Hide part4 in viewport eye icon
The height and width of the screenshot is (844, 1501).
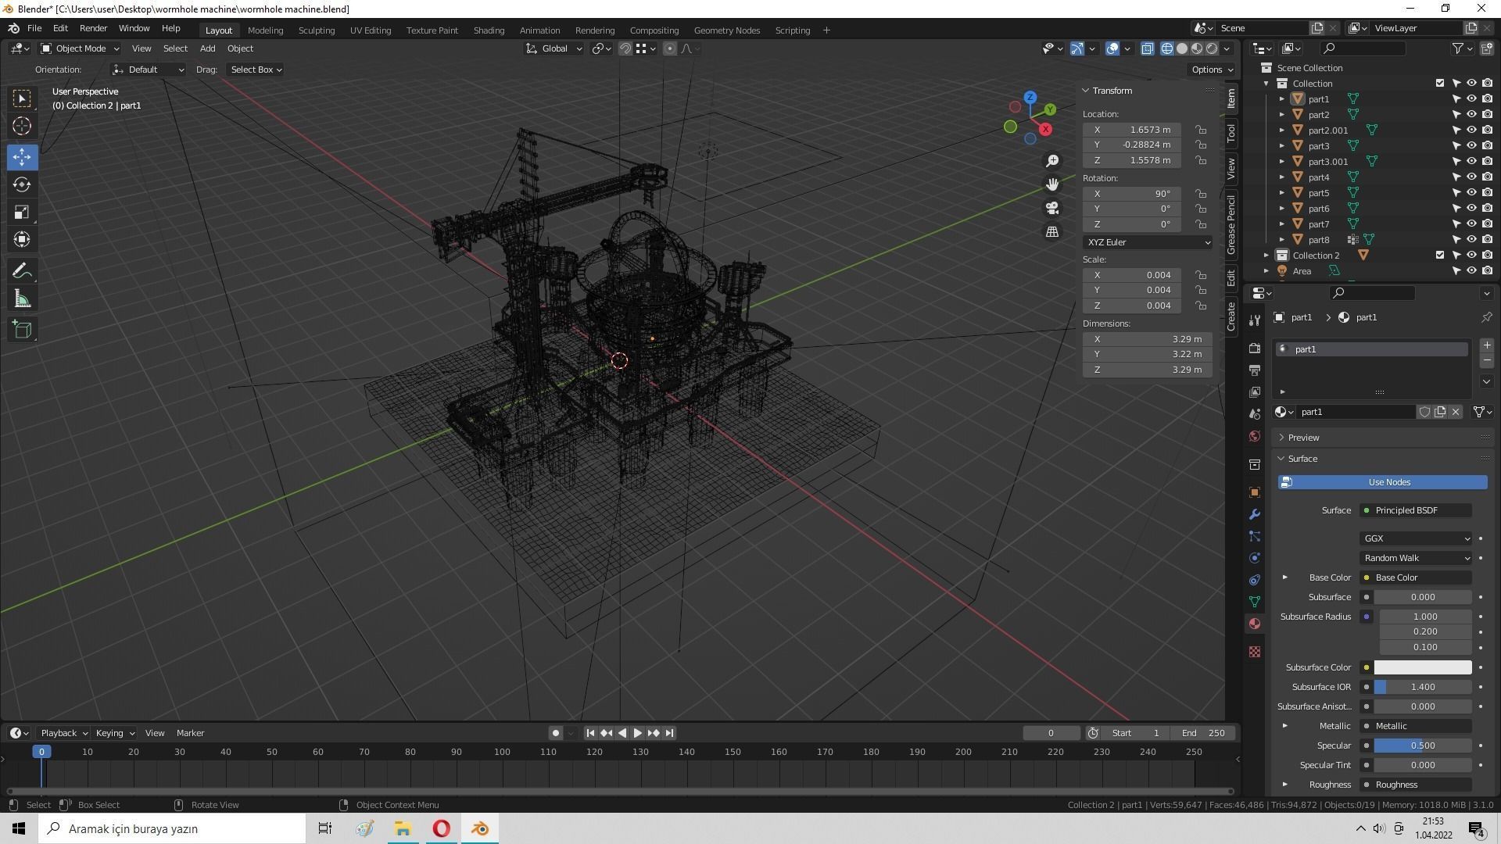[1471, 177]
